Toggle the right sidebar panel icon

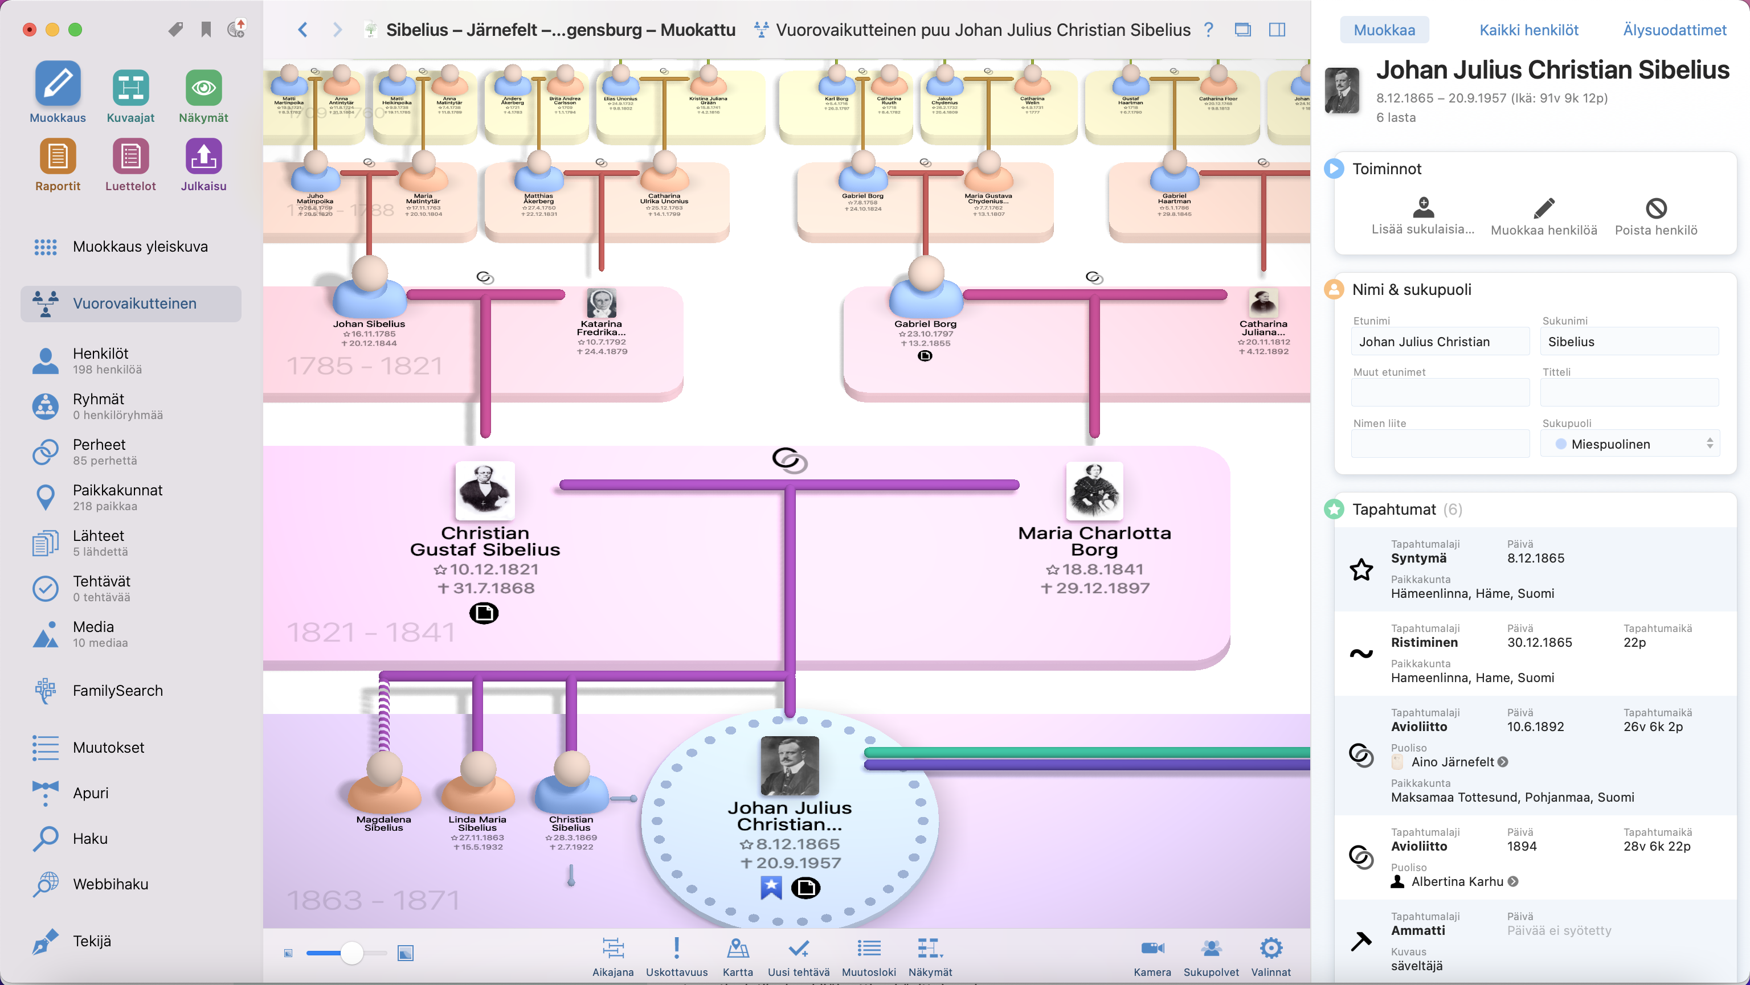tap(1277, 30)
